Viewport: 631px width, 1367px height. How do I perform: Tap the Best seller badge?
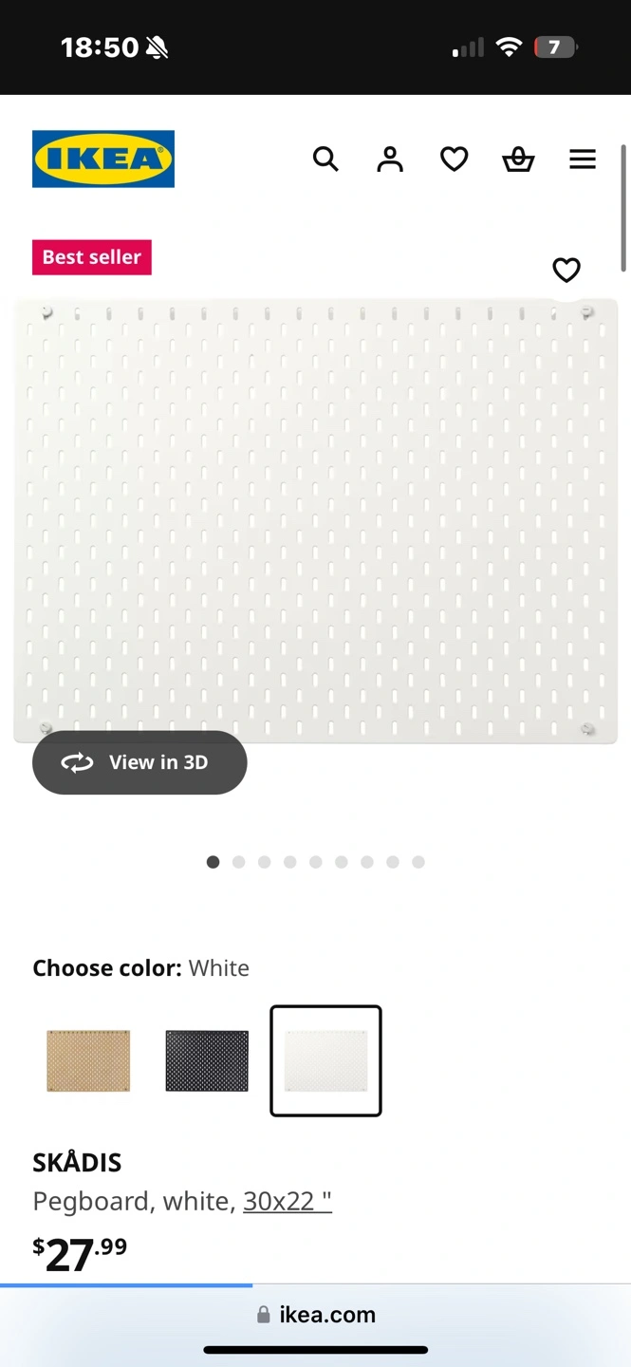click(x=92, y=257)
